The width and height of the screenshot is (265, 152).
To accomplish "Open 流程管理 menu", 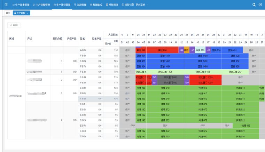I will coord(80,5).
